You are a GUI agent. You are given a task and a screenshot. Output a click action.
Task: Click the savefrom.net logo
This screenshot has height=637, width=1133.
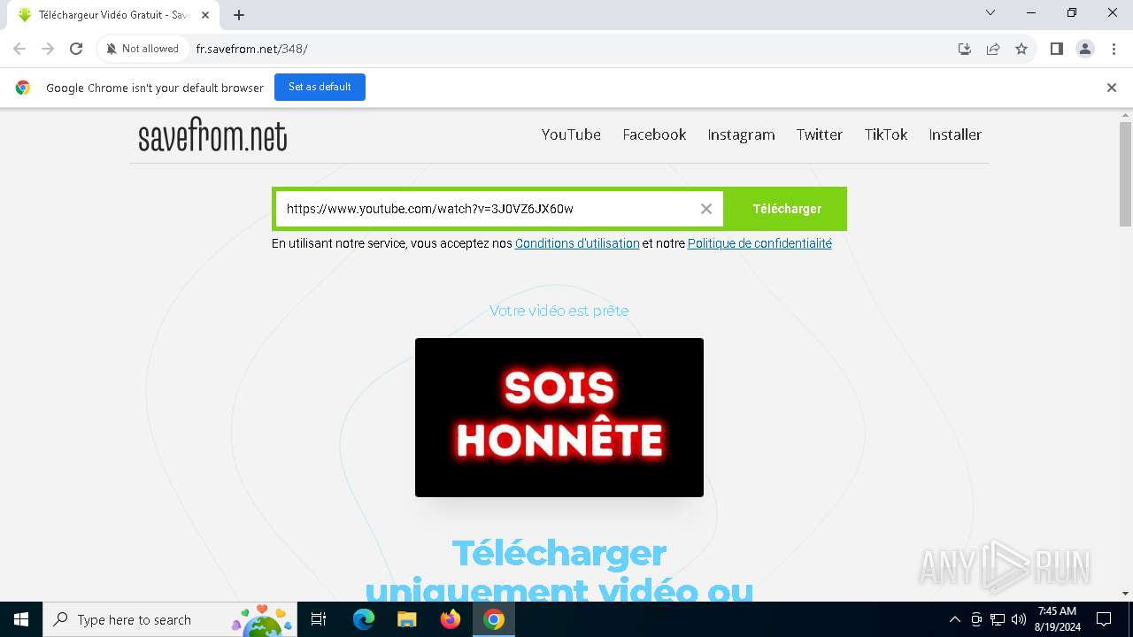tap(212, 136)
